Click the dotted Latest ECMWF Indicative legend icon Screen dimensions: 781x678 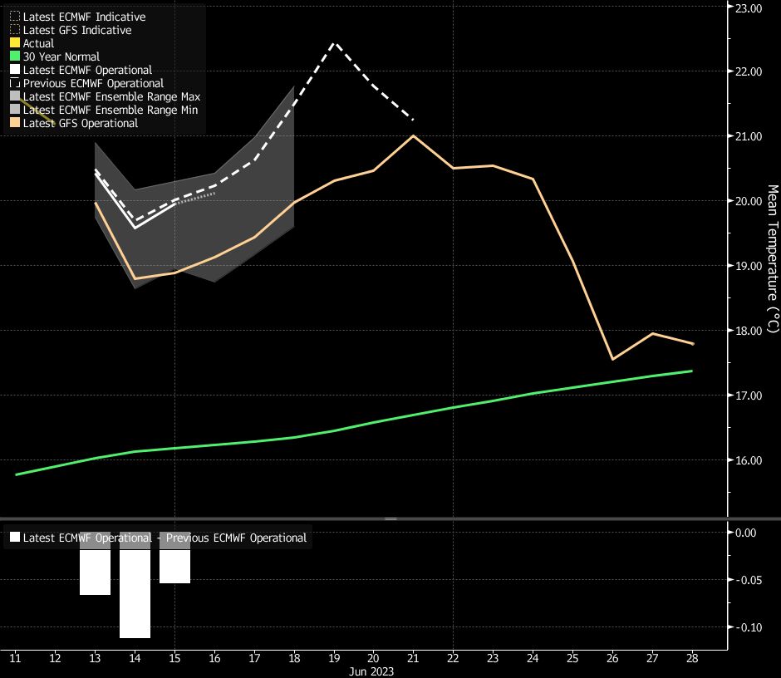click(15, 17)
